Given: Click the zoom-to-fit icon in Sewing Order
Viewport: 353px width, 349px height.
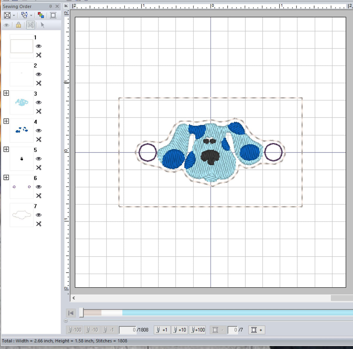Looking at the screenshot, I should [x=7, y=15].
